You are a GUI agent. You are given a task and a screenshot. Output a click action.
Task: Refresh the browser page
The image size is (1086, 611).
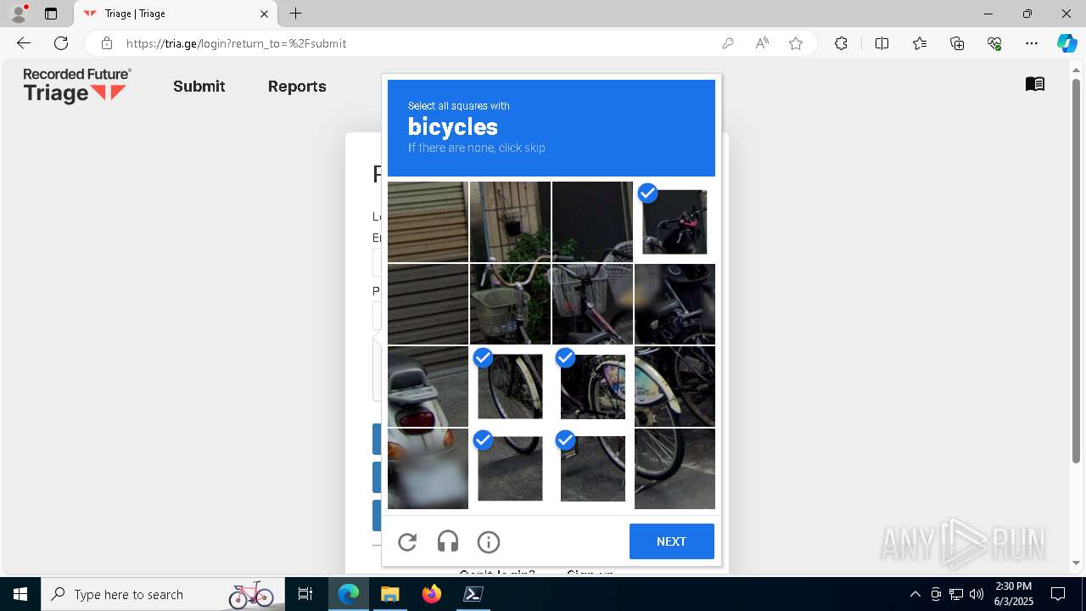pos(61,43)
